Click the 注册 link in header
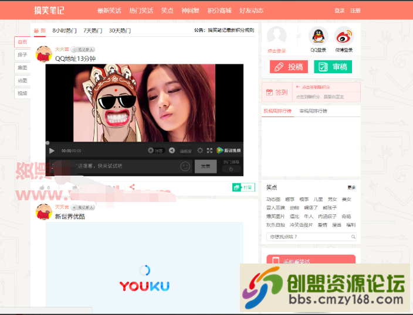413x315 pixels. [x=356, y=11]
